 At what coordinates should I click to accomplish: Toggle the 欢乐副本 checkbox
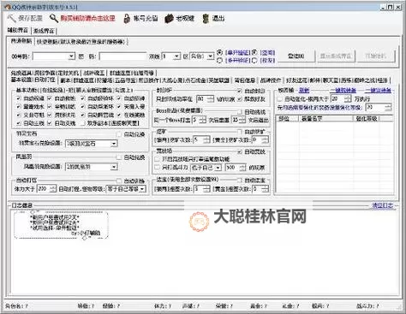(83, 123)
